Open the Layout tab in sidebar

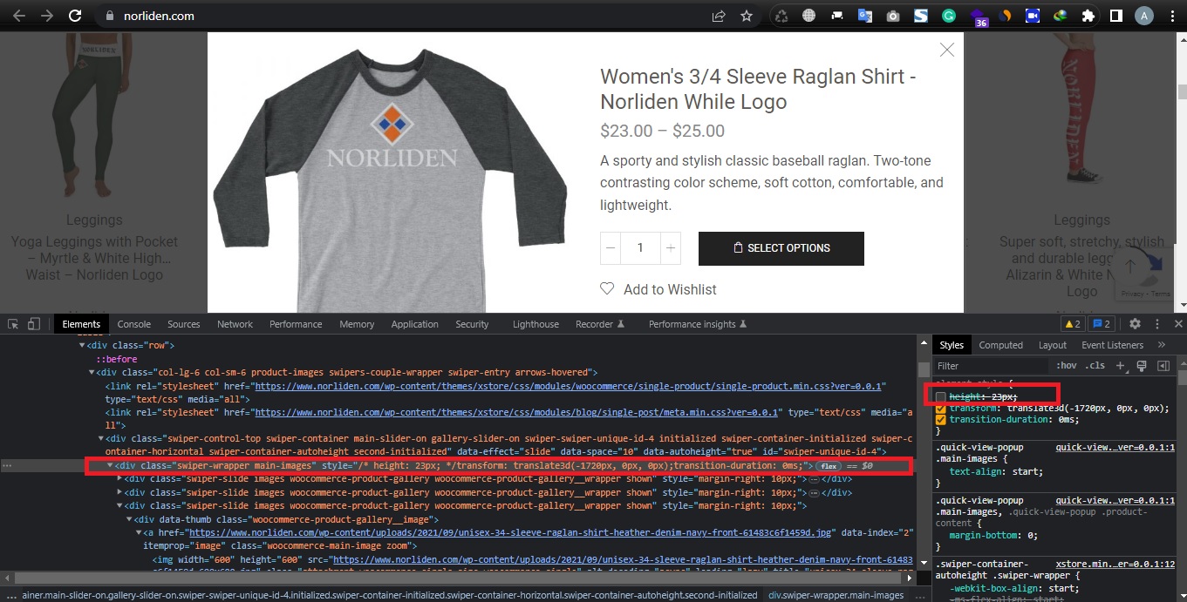point(1053,345)
